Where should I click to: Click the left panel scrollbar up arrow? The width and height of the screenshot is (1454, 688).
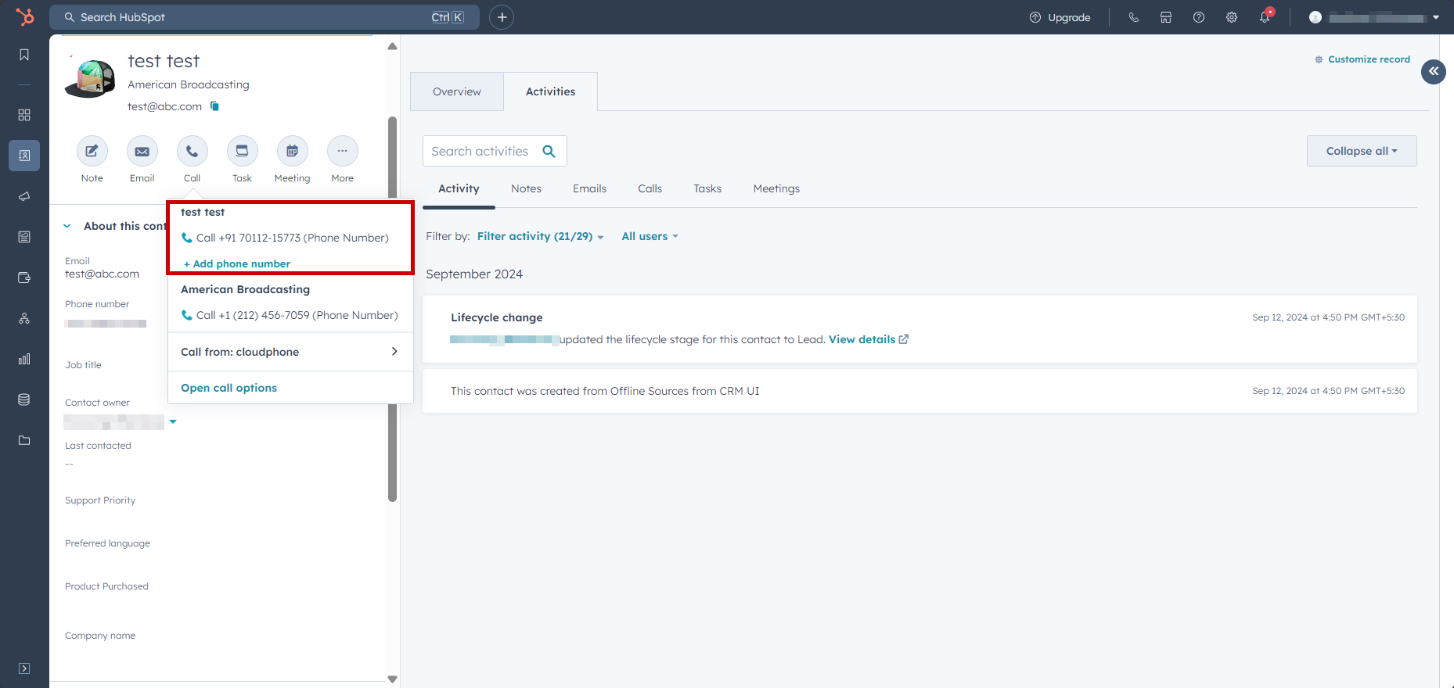click(x=393, y=47)
